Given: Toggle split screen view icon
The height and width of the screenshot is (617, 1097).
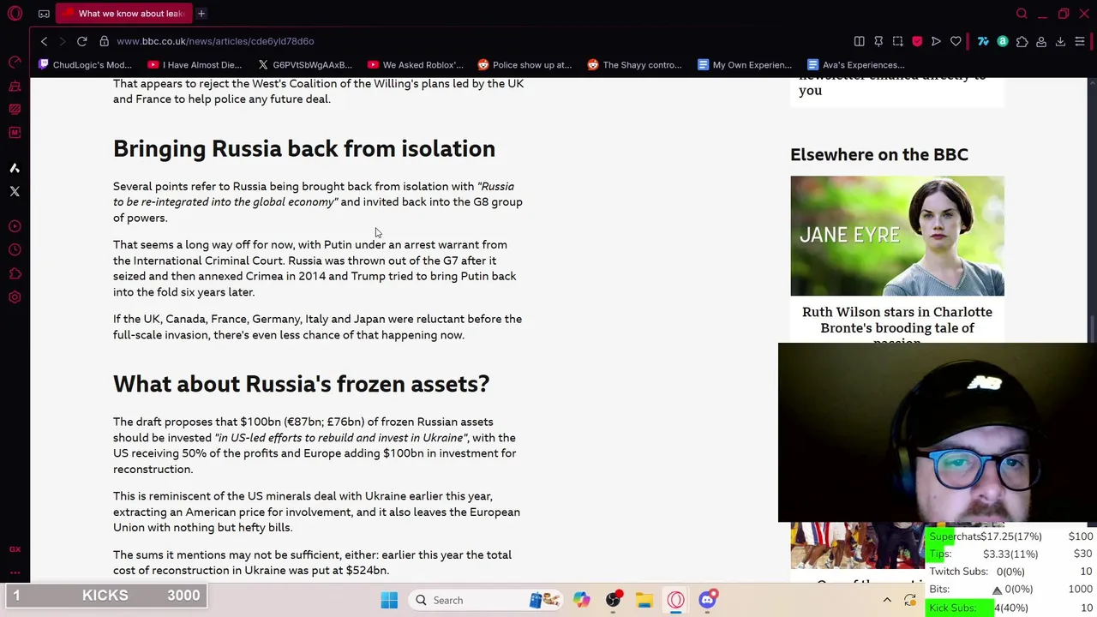Looking at the screenshot, I should coord(860,41).
